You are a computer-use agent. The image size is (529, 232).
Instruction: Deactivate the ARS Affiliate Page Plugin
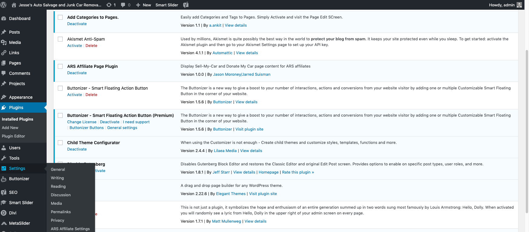pos(77,73)
